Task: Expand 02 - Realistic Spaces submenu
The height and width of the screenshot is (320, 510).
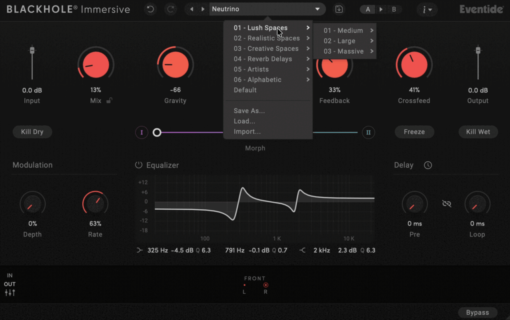Action: [x=268, y=38]
